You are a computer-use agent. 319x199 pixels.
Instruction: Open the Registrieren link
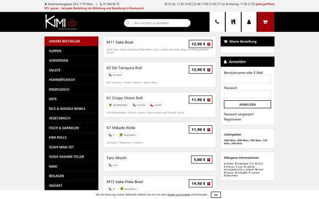tap(233, 119)
